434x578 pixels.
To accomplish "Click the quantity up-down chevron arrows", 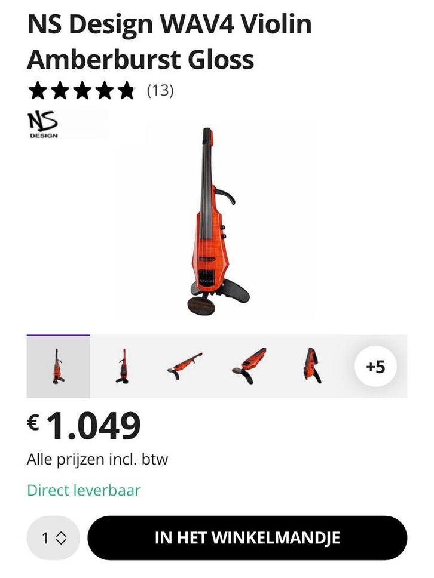I will (x=61, y=538).
